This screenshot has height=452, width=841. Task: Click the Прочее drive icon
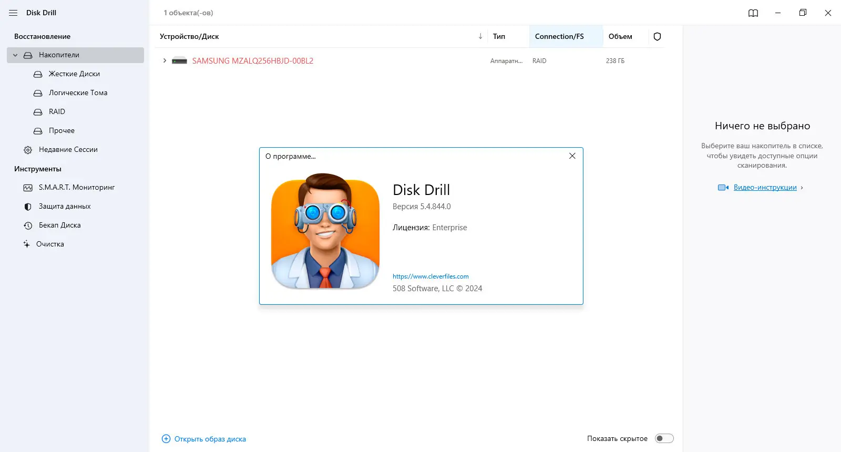(x=38, y=131)
